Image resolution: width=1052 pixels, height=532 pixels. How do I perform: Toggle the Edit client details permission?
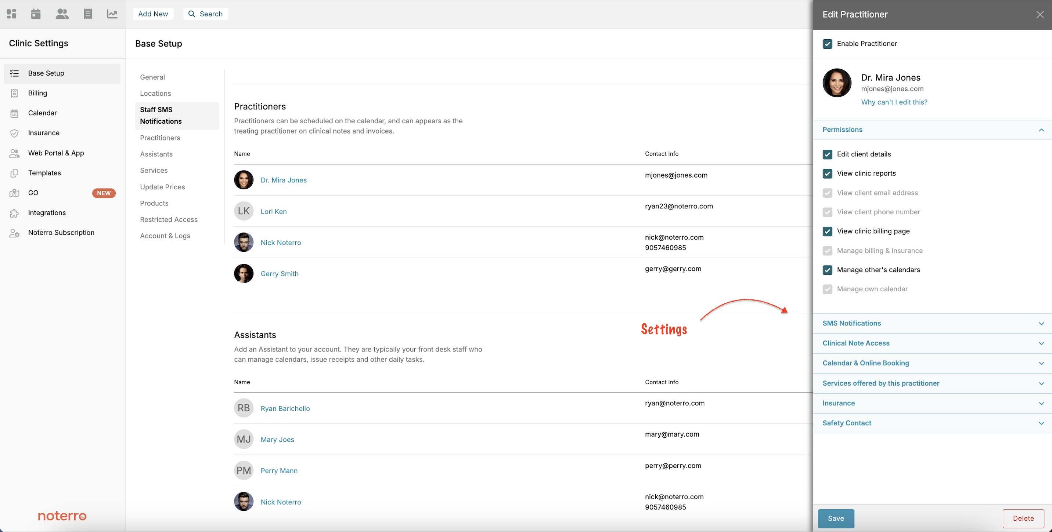(828, 154)
